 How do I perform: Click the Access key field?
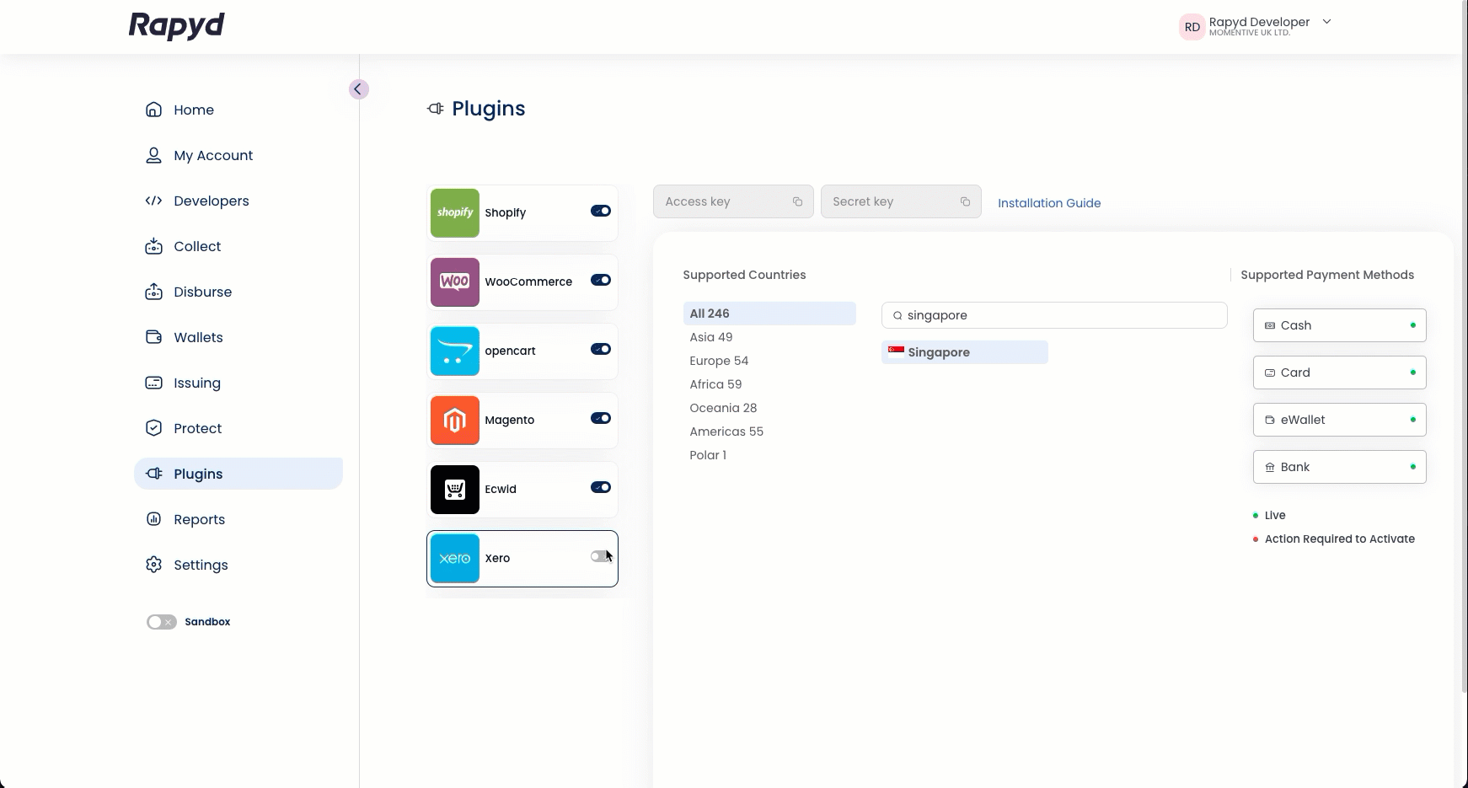pyautogui.click(x=733, y=201)
